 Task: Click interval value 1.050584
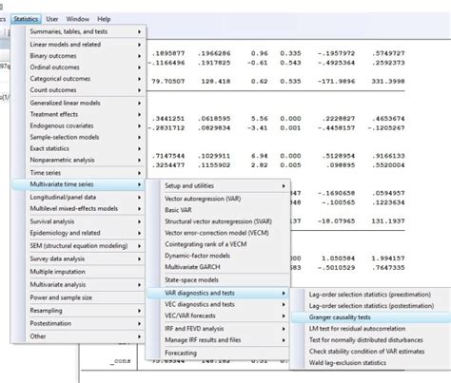[338, 259]
